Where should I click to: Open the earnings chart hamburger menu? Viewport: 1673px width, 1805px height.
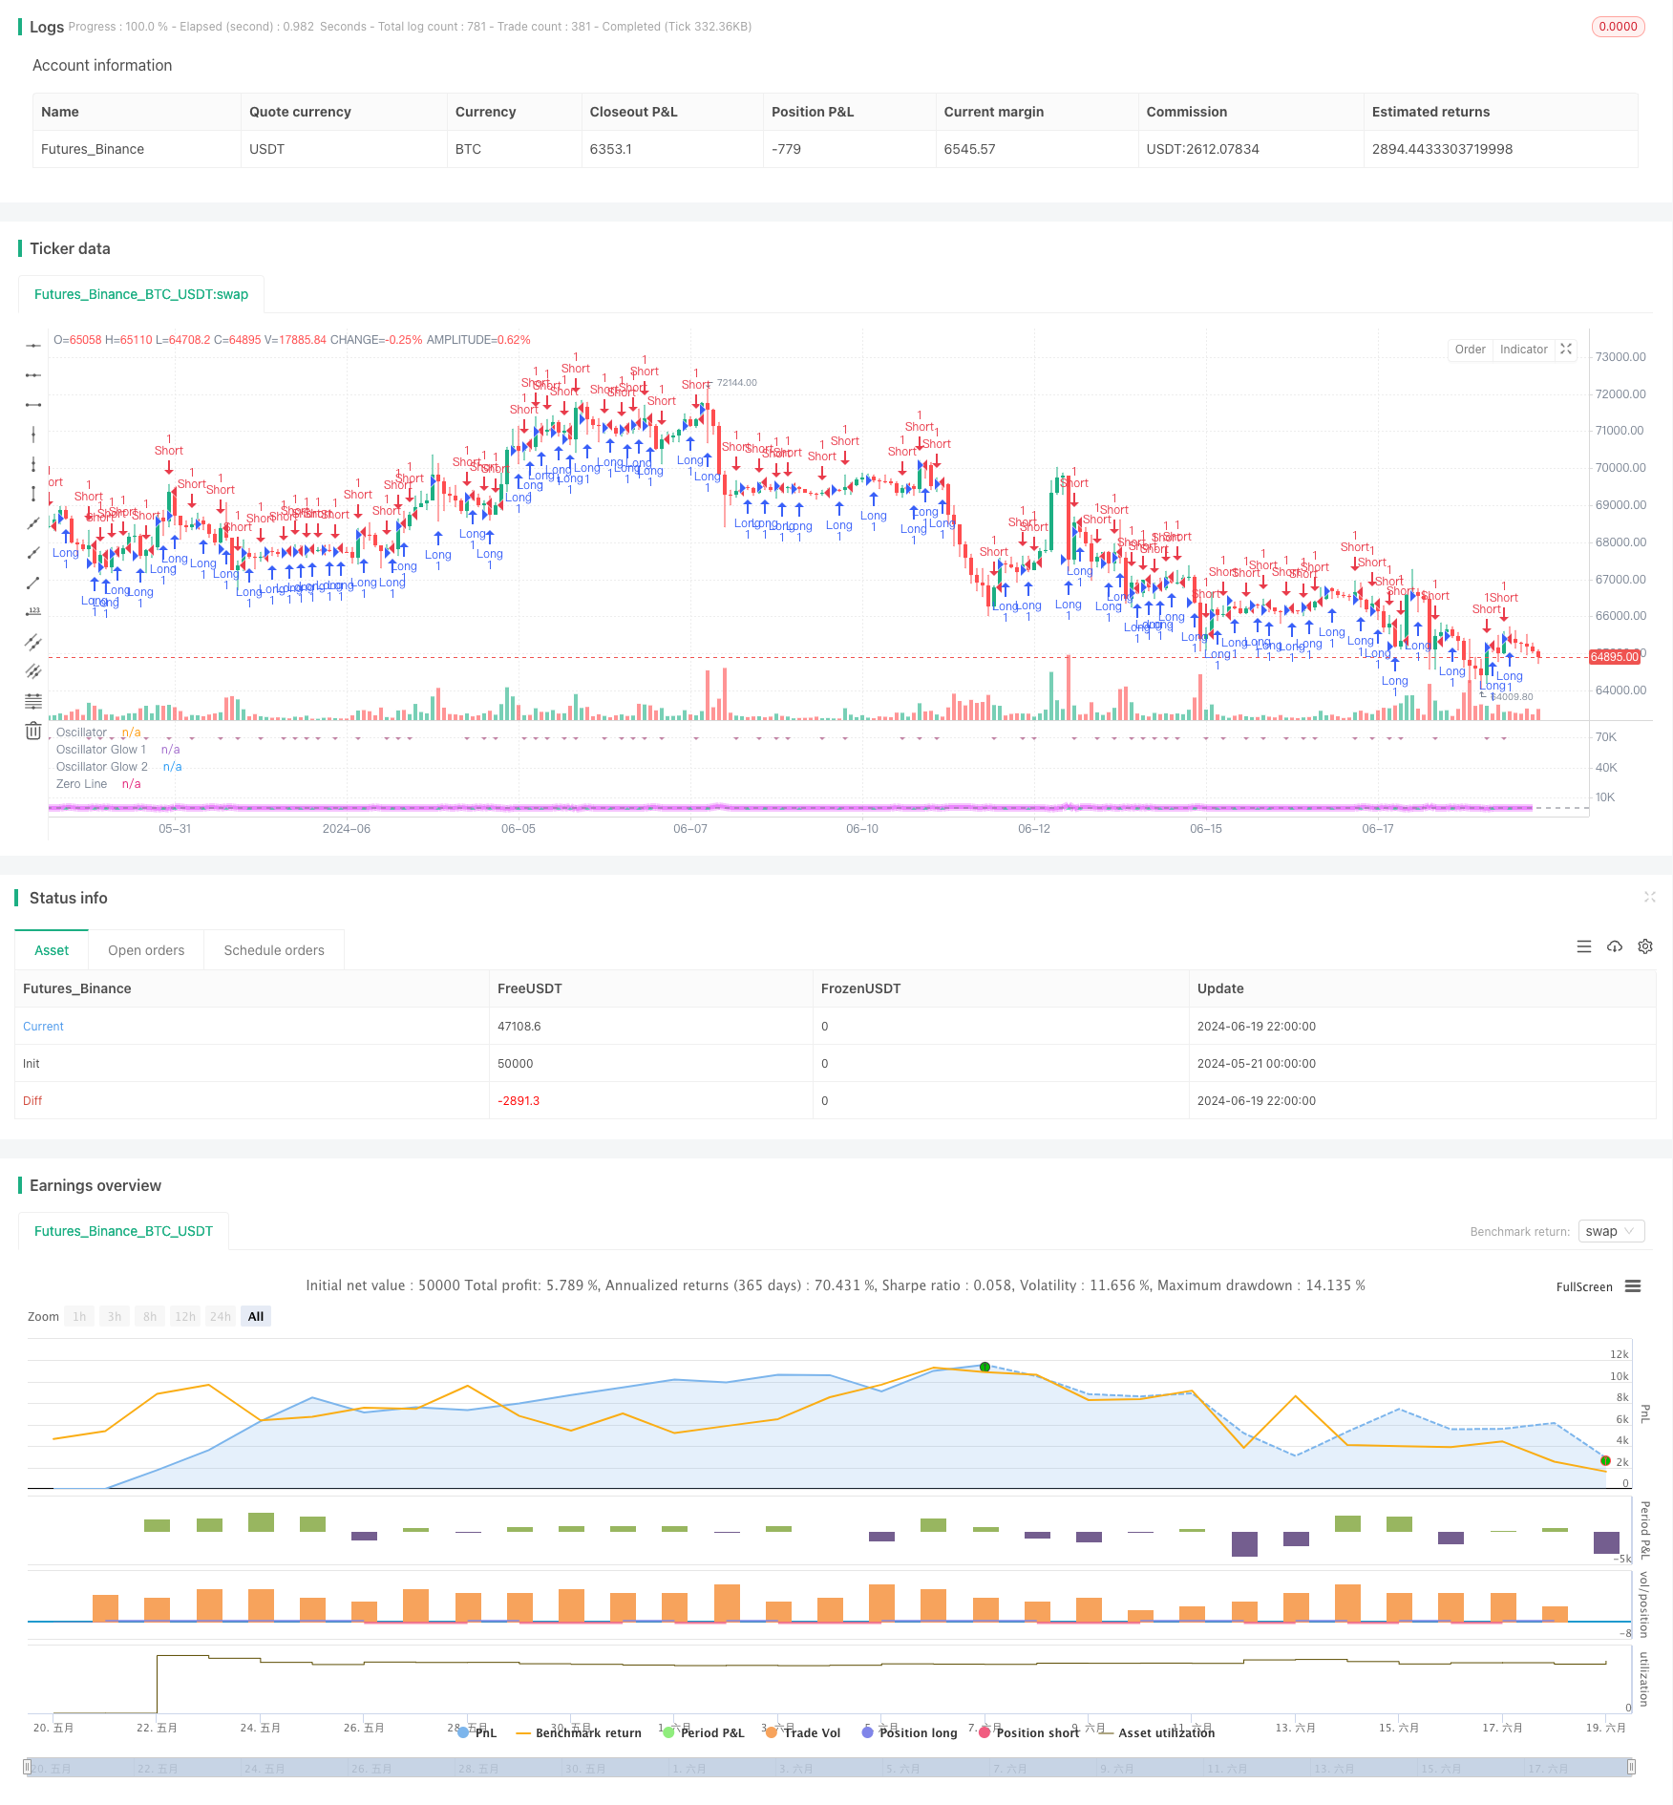[x=1633, y=1286]
